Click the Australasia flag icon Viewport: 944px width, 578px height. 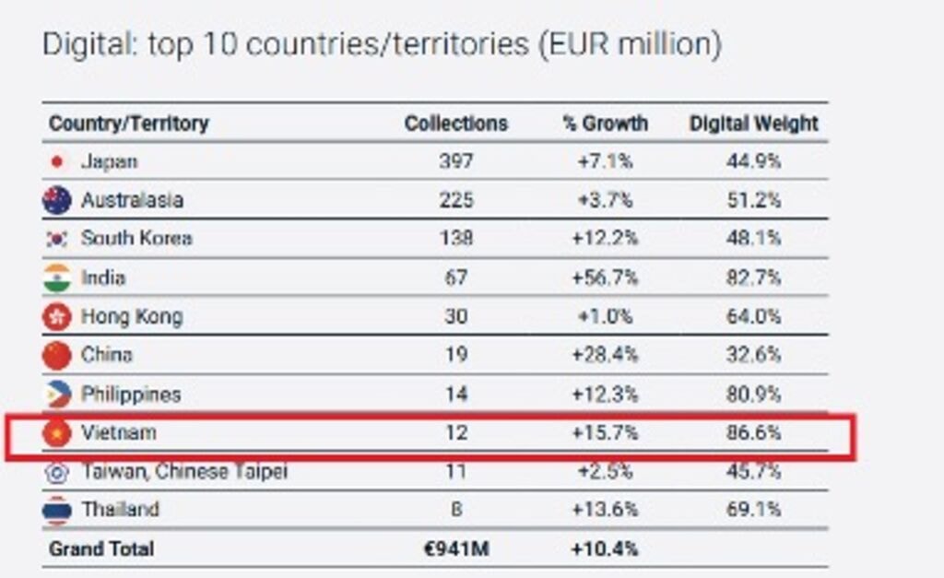57,200
